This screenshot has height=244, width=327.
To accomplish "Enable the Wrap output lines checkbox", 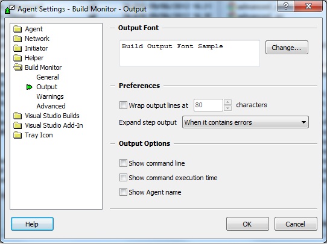I will [123, 105].
